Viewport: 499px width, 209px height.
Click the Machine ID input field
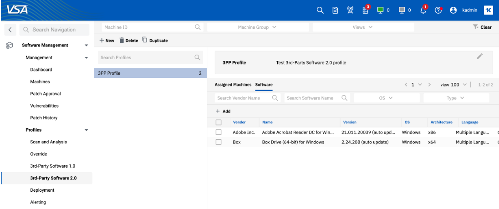(x=153, y=27)
